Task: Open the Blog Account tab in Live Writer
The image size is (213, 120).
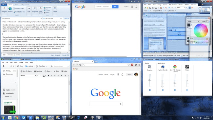Action: pos(25,5)
